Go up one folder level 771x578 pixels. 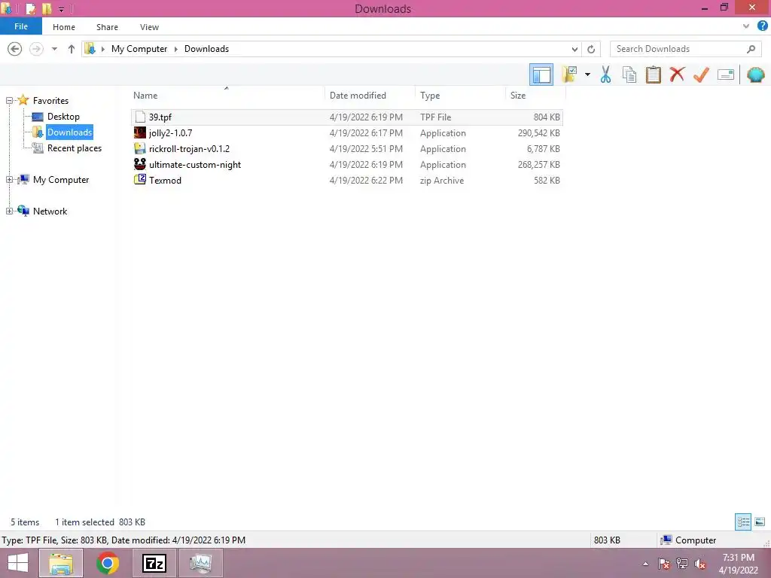[72, 49]
